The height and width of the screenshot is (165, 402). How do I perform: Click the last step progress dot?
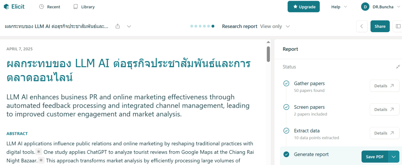coord(213,26)
